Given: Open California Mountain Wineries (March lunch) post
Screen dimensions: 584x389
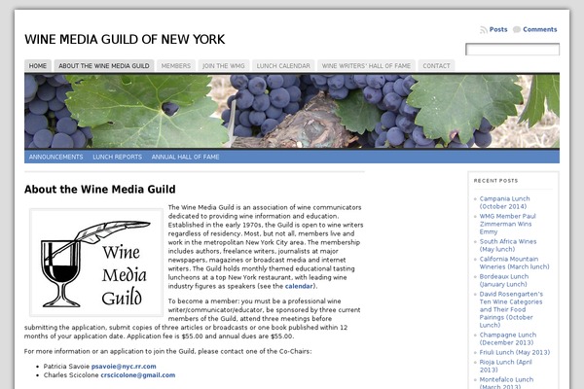Looking at the screenshot, I should click(x=514, y=263).
